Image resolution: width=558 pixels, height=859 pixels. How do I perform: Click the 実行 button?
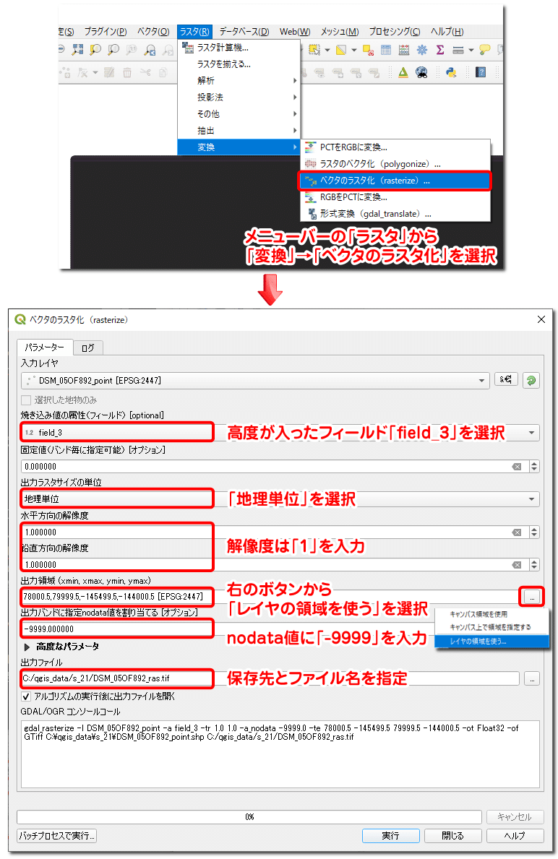[390, 836]
